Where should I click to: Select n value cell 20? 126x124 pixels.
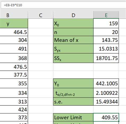coord(106,32)
